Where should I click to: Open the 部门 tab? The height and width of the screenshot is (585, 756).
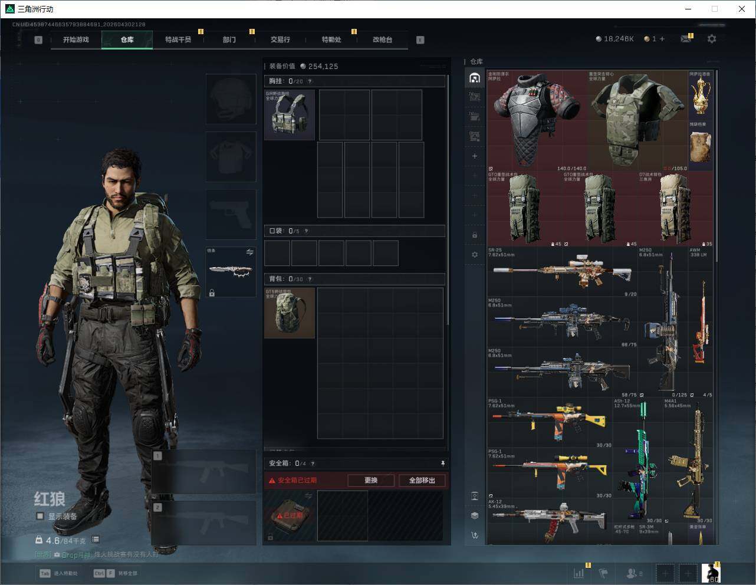[x=229, y=40]
